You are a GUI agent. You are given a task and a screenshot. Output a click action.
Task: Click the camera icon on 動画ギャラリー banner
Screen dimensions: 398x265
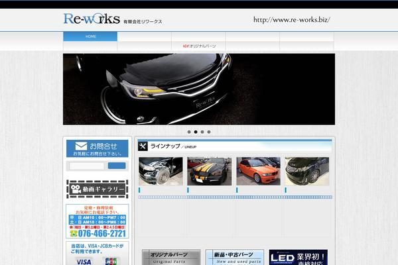coord(76,189)
